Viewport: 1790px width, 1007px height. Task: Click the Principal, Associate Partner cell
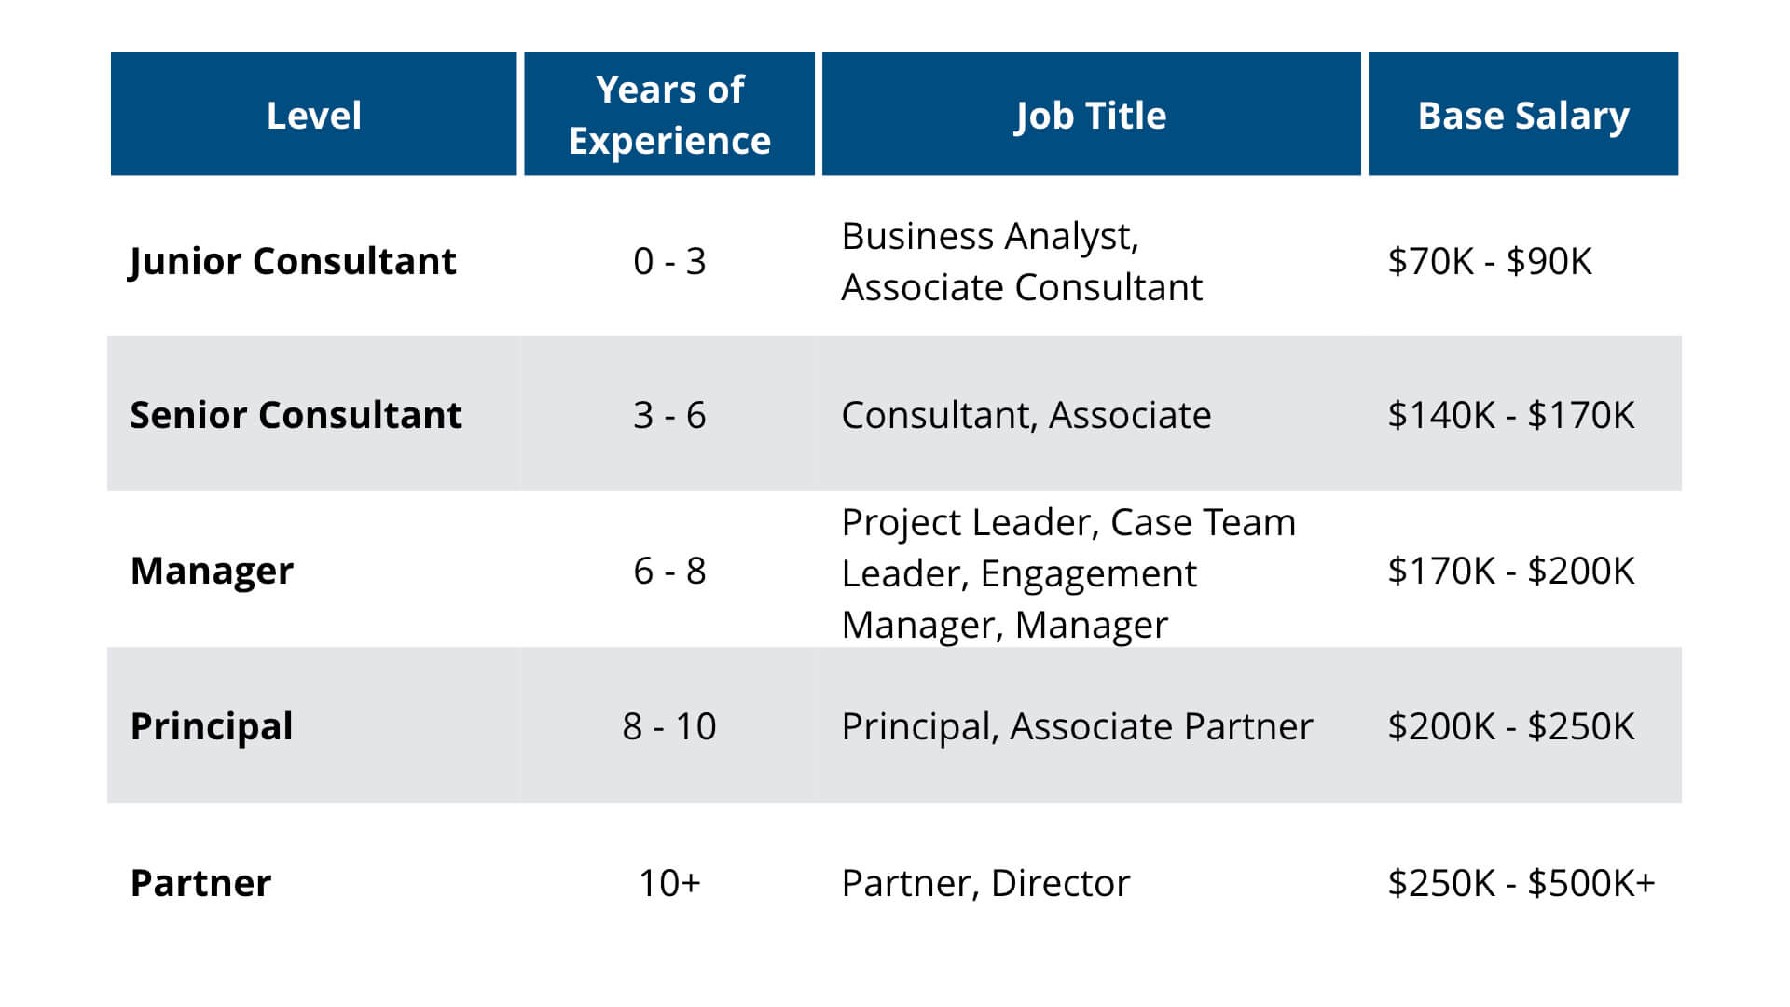point(1077,726)
